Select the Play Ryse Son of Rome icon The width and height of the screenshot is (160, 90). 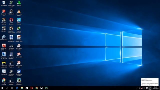pyautogui.click(x=11, y=30)
